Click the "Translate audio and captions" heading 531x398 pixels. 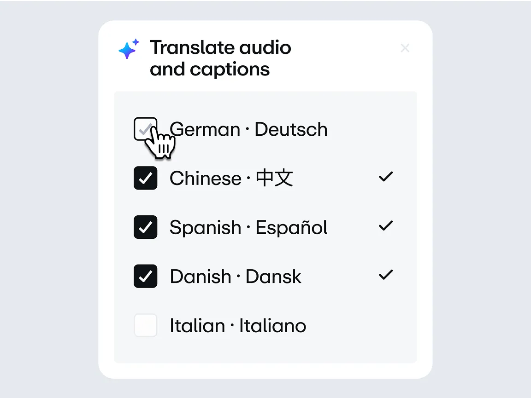[220, 58]
